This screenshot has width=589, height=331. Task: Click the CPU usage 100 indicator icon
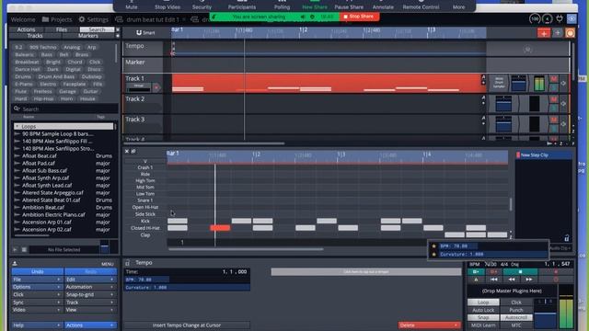point(535,18)
